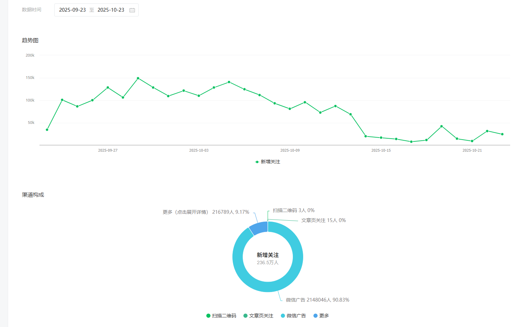Toggle the 扫描二维码 legend item

221,316
